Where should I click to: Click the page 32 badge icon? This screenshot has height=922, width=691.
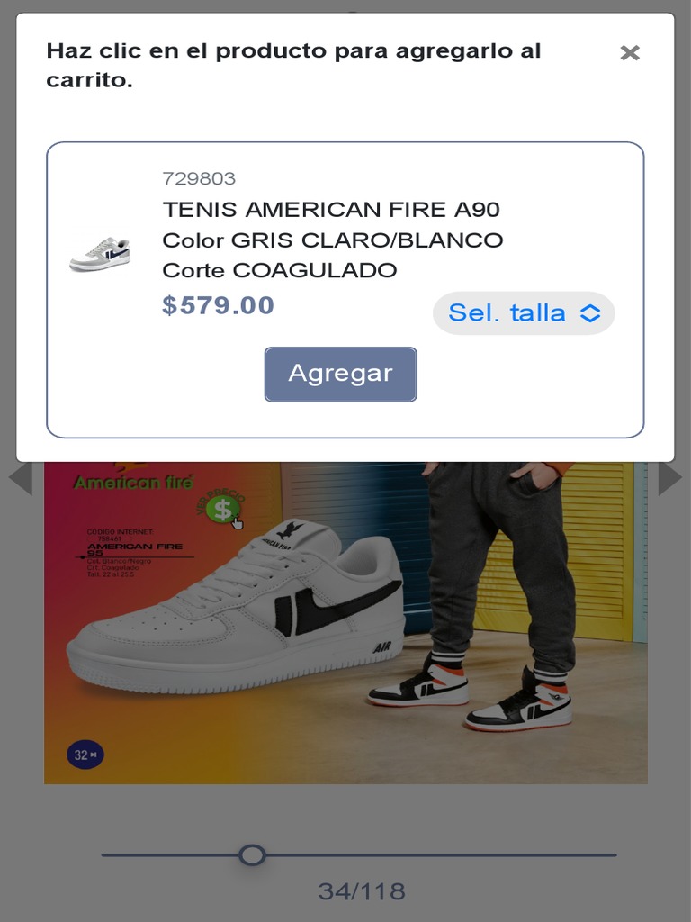tap(85, 755)
